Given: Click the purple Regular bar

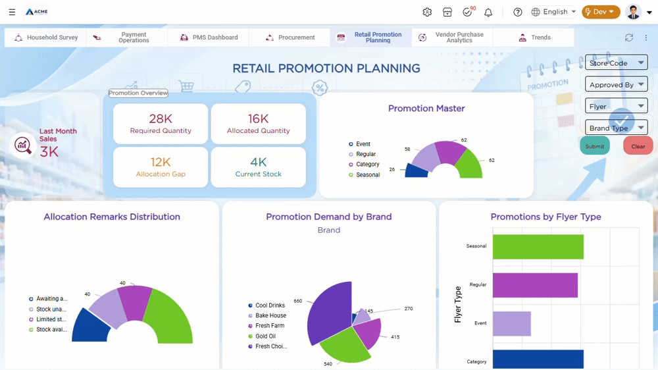Looking at the screenshot, I should pyautogui.click(x=535, y=285).
